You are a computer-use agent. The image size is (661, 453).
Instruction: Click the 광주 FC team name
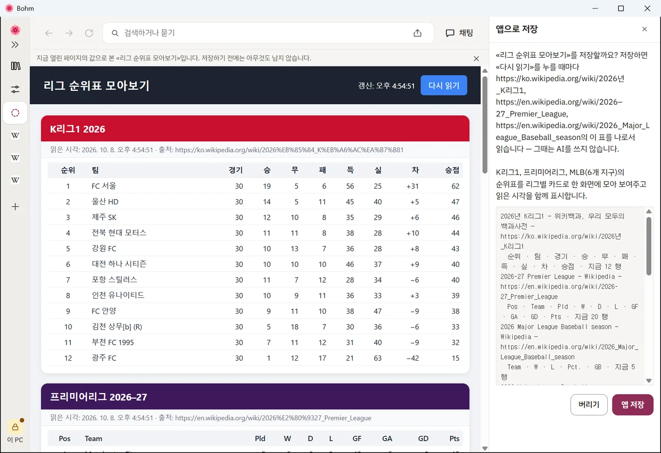(x=104, y=358)
